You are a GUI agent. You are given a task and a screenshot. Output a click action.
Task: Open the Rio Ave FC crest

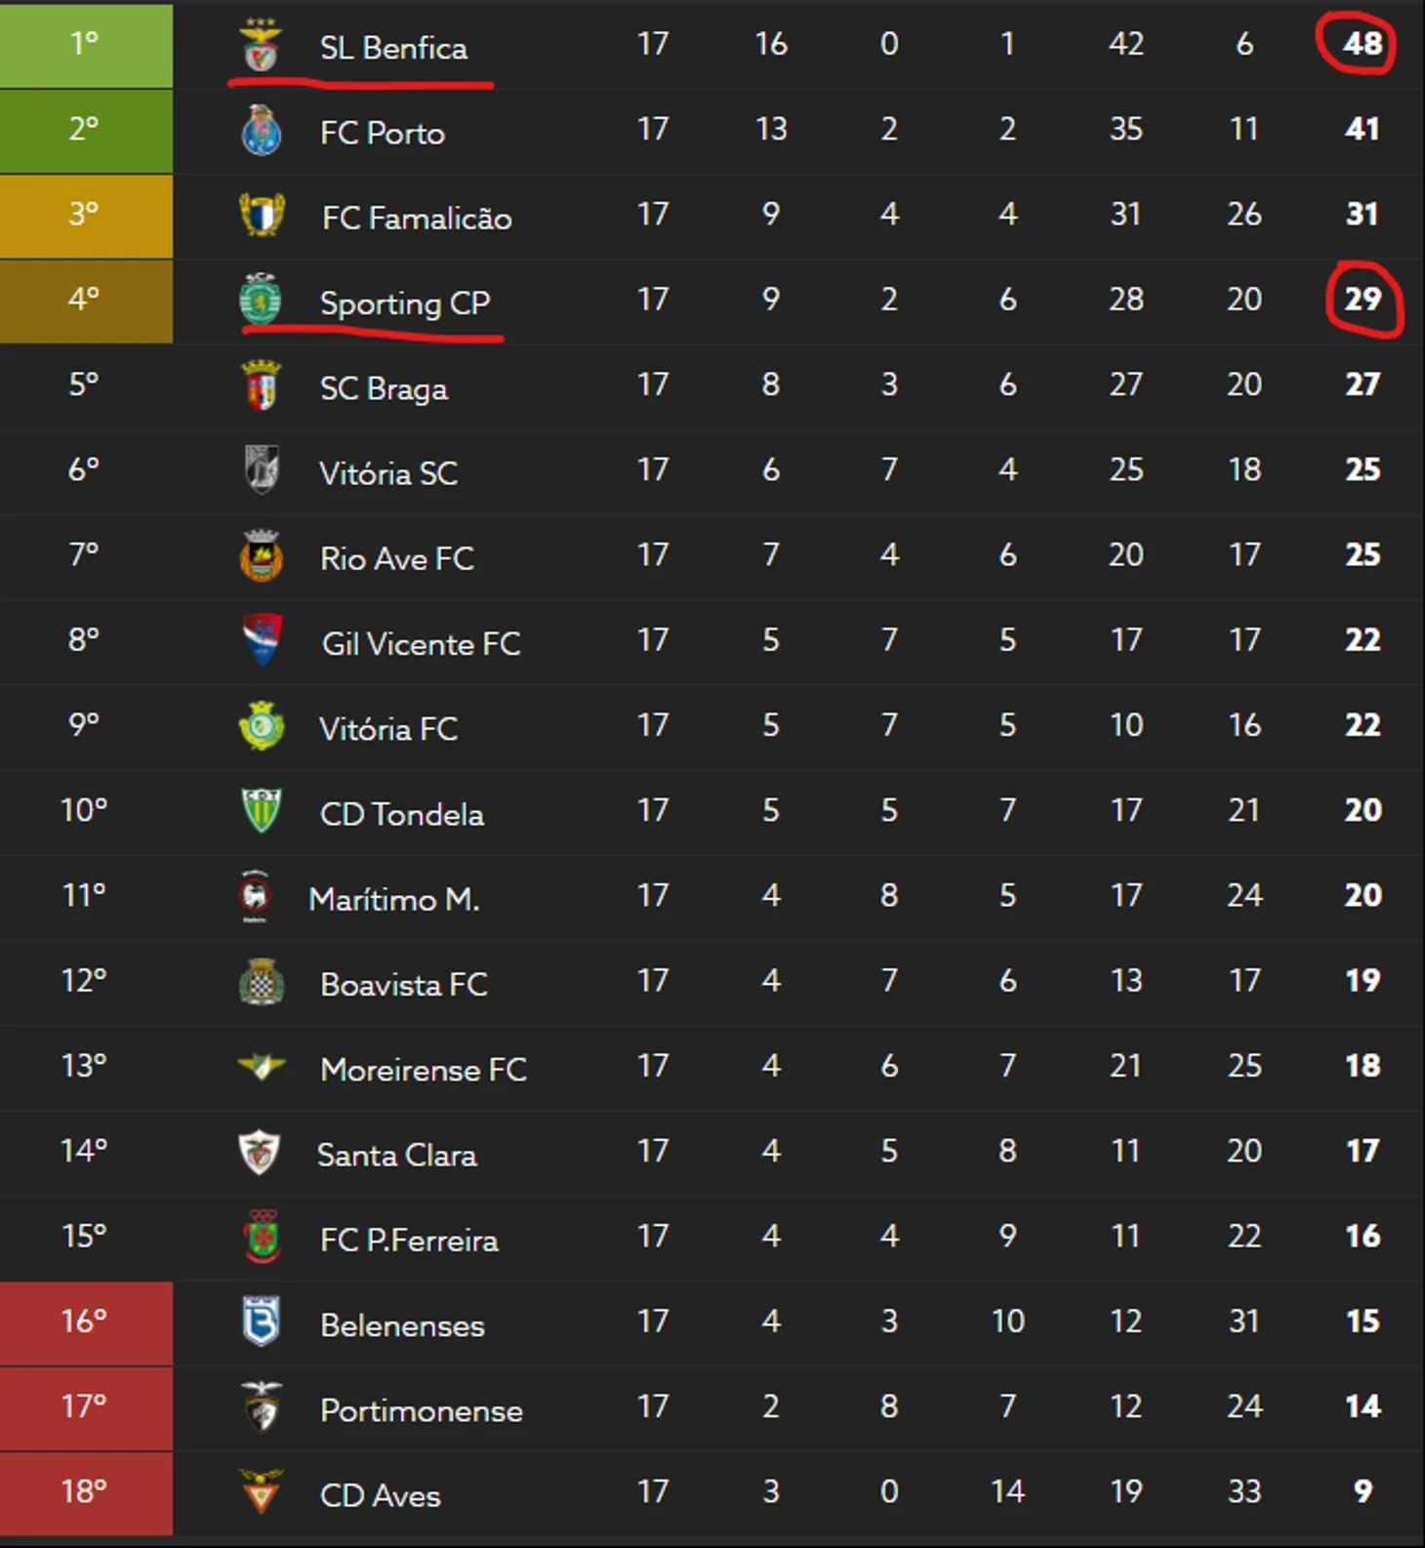[261, 556]
